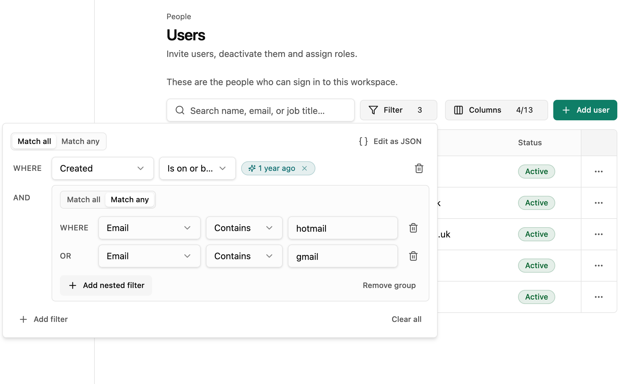Click the plus icon beside Add filter
Image resolution: width=625 pixels, height=384 pixels.
[x=23, y=319]
